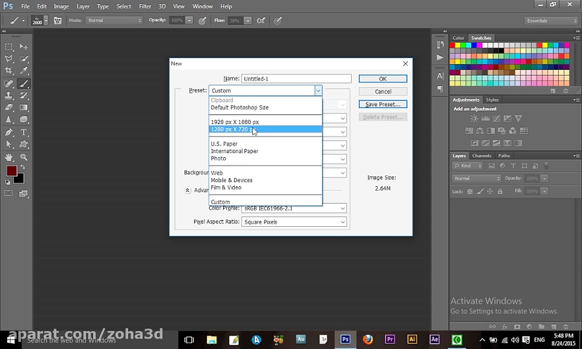Click Save Preset button

(x=383, y=104)
